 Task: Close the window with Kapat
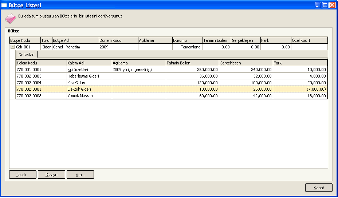point(319,188)
